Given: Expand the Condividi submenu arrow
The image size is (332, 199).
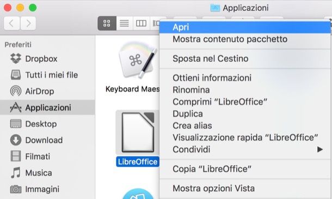Looking at the screenshot, I should click(320, 149).
